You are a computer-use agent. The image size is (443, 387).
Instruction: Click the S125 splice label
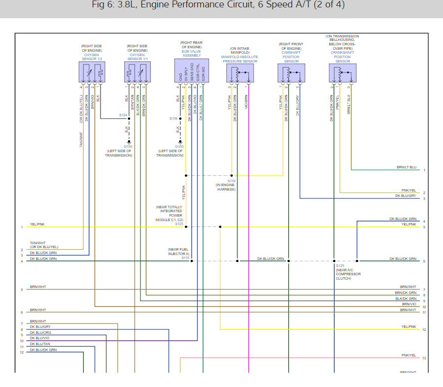(x=179, y=224)
